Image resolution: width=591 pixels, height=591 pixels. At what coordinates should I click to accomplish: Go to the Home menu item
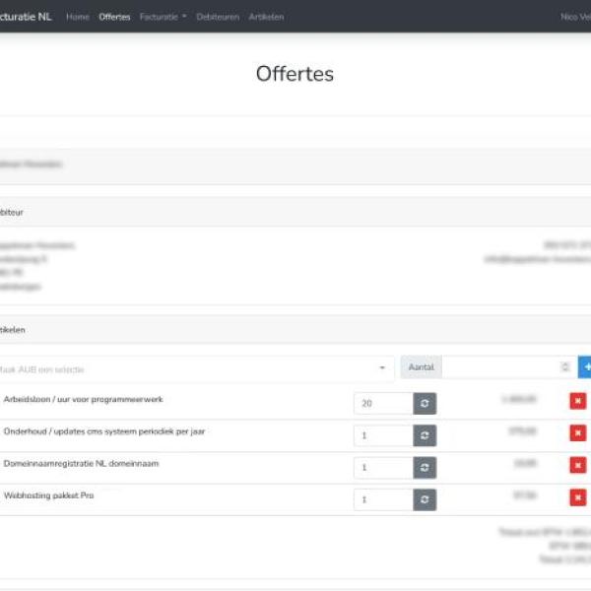[x=77, y=17]
